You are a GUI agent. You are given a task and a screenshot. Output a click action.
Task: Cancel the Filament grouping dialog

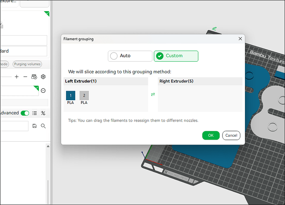(x=231, y=135)
